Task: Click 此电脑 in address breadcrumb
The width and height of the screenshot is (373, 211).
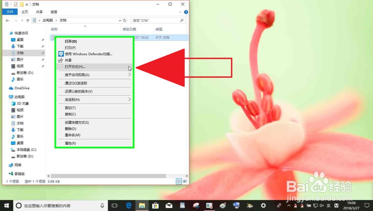Action: [48, 20]
